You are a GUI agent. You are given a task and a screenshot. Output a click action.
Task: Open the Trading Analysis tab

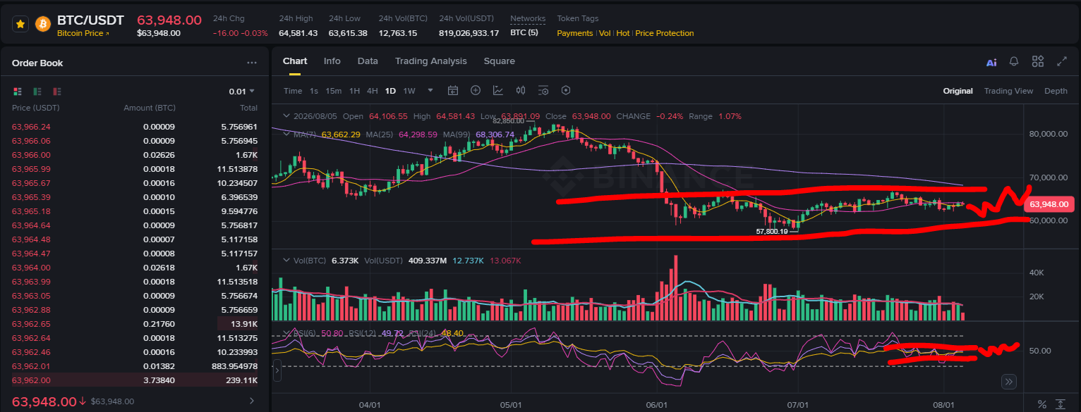(x=431, y=61)
